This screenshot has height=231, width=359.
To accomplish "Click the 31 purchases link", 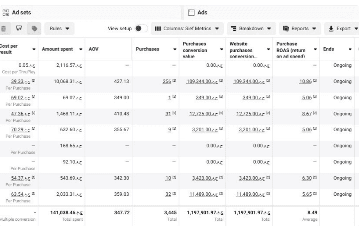I will coord(168,114).
